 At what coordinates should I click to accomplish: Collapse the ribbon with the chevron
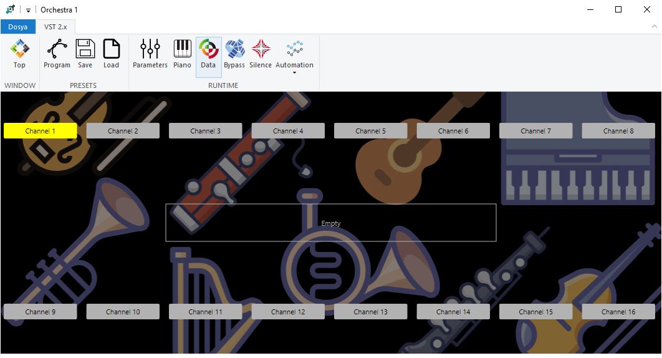654,26
